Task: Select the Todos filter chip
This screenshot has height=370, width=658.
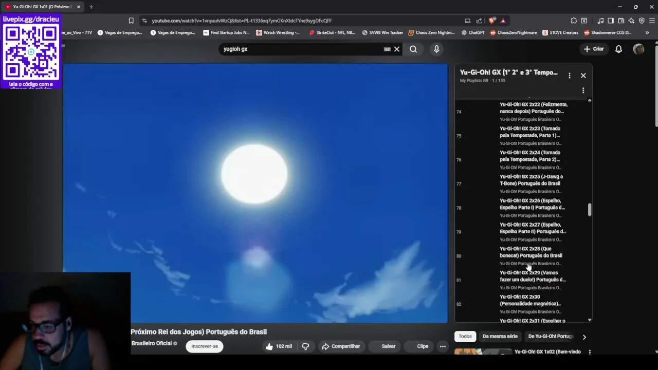Action: [x=465, y=337]
